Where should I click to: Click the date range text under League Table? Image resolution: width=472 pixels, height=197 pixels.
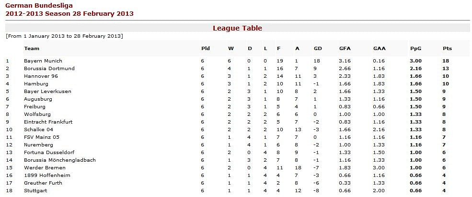[64, 36]
